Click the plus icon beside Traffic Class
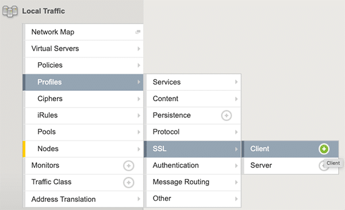 pos(128,182)
